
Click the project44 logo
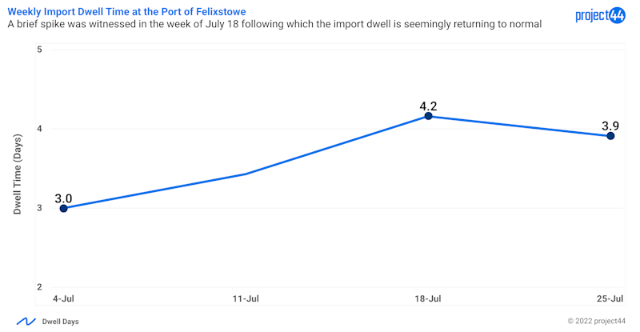[600, 16]
